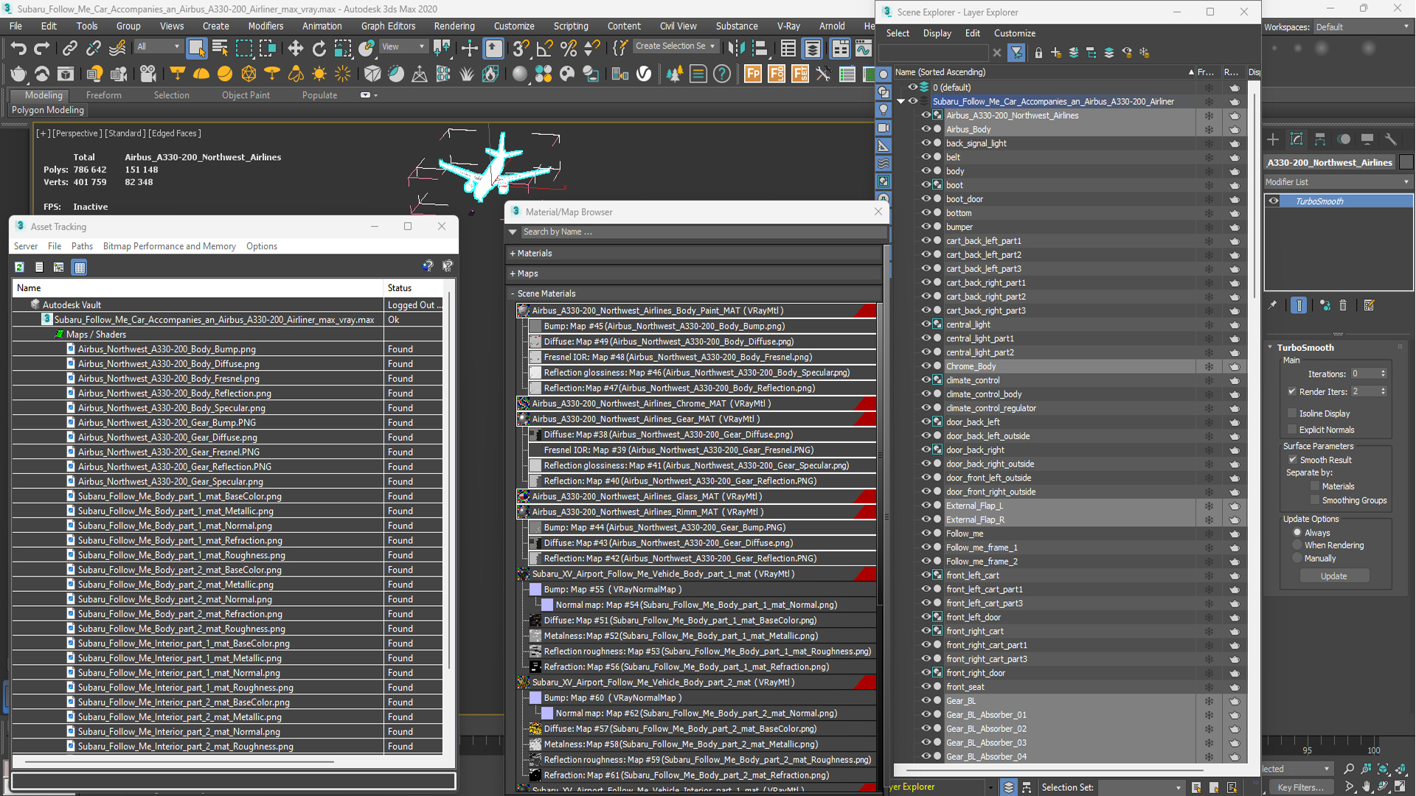Click the Redo icon in the main toolbar

pos(42,49)
